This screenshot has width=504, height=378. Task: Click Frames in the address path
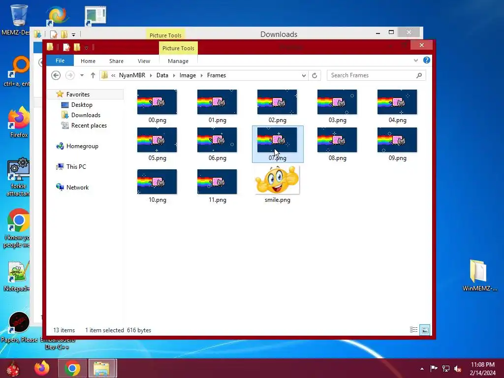[x=217, y=75]
